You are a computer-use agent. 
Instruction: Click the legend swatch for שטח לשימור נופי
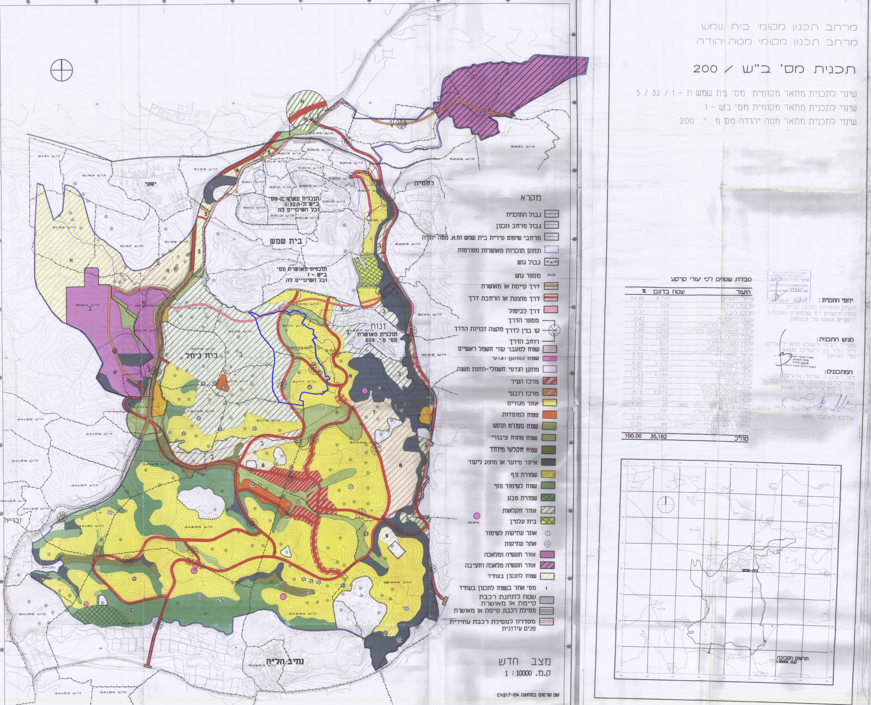(549, 485)
